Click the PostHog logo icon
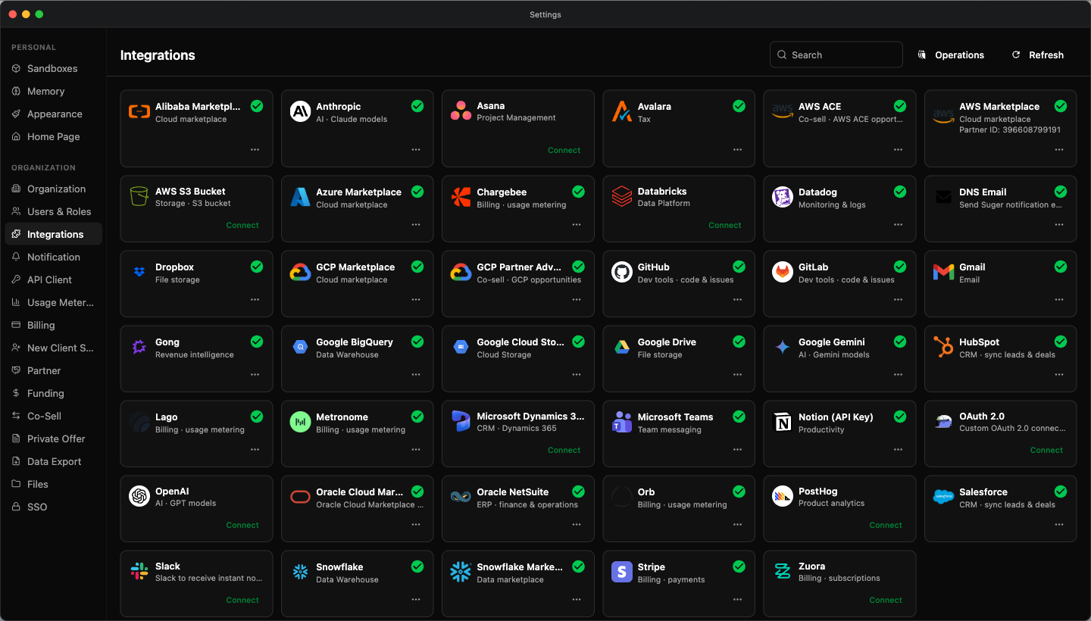1091x621 pixels. click(x=783, y=496)
